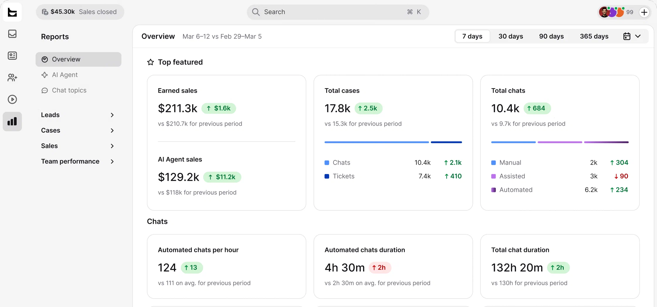Click the Earned sales value $211.3k
The height and width of the screenshot is (307, 657).
(177, 108)
